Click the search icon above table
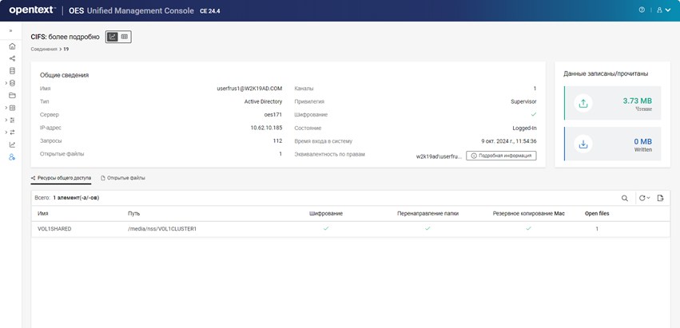Viewport: 680px width, 328px height. [625, 198]
